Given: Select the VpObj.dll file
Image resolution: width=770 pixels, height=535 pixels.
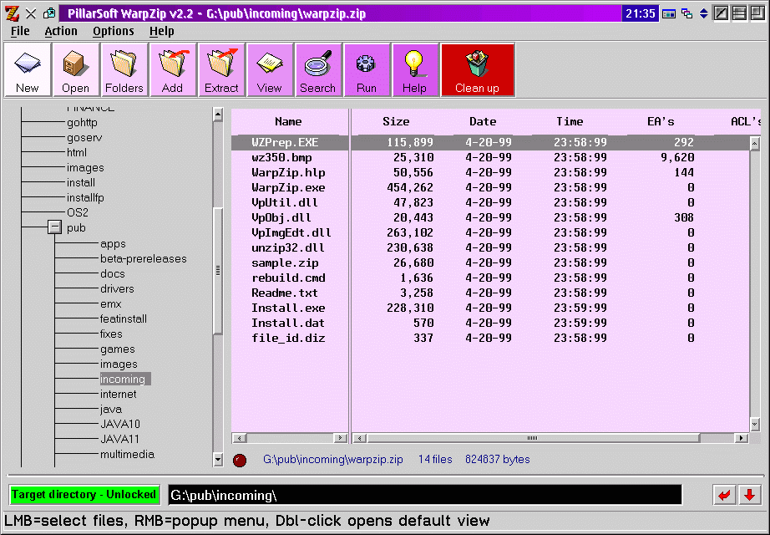Looking at the screenshot, I should (281, 217).
